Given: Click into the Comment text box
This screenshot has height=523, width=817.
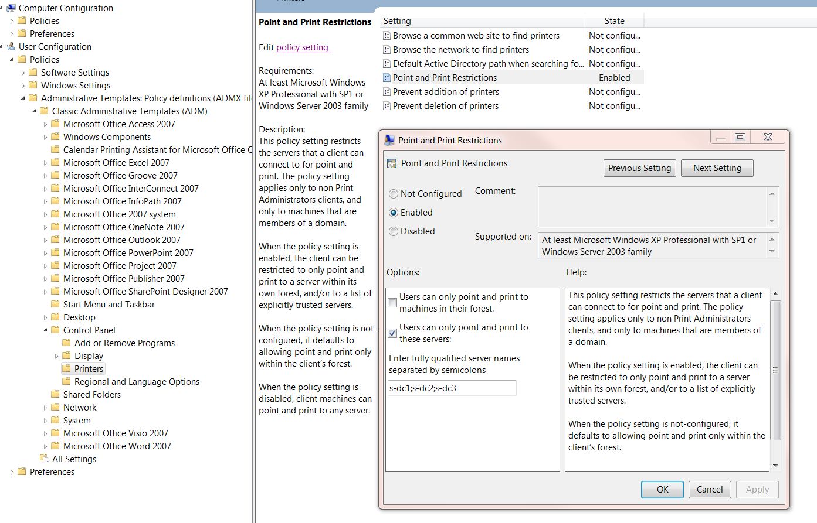Looking at the screenshot, I should pos(652,207).
